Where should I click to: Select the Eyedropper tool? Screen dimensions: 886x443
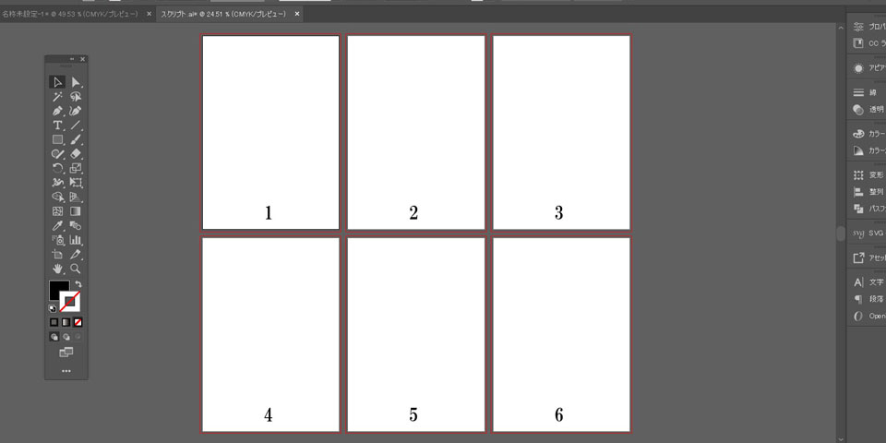57,225
